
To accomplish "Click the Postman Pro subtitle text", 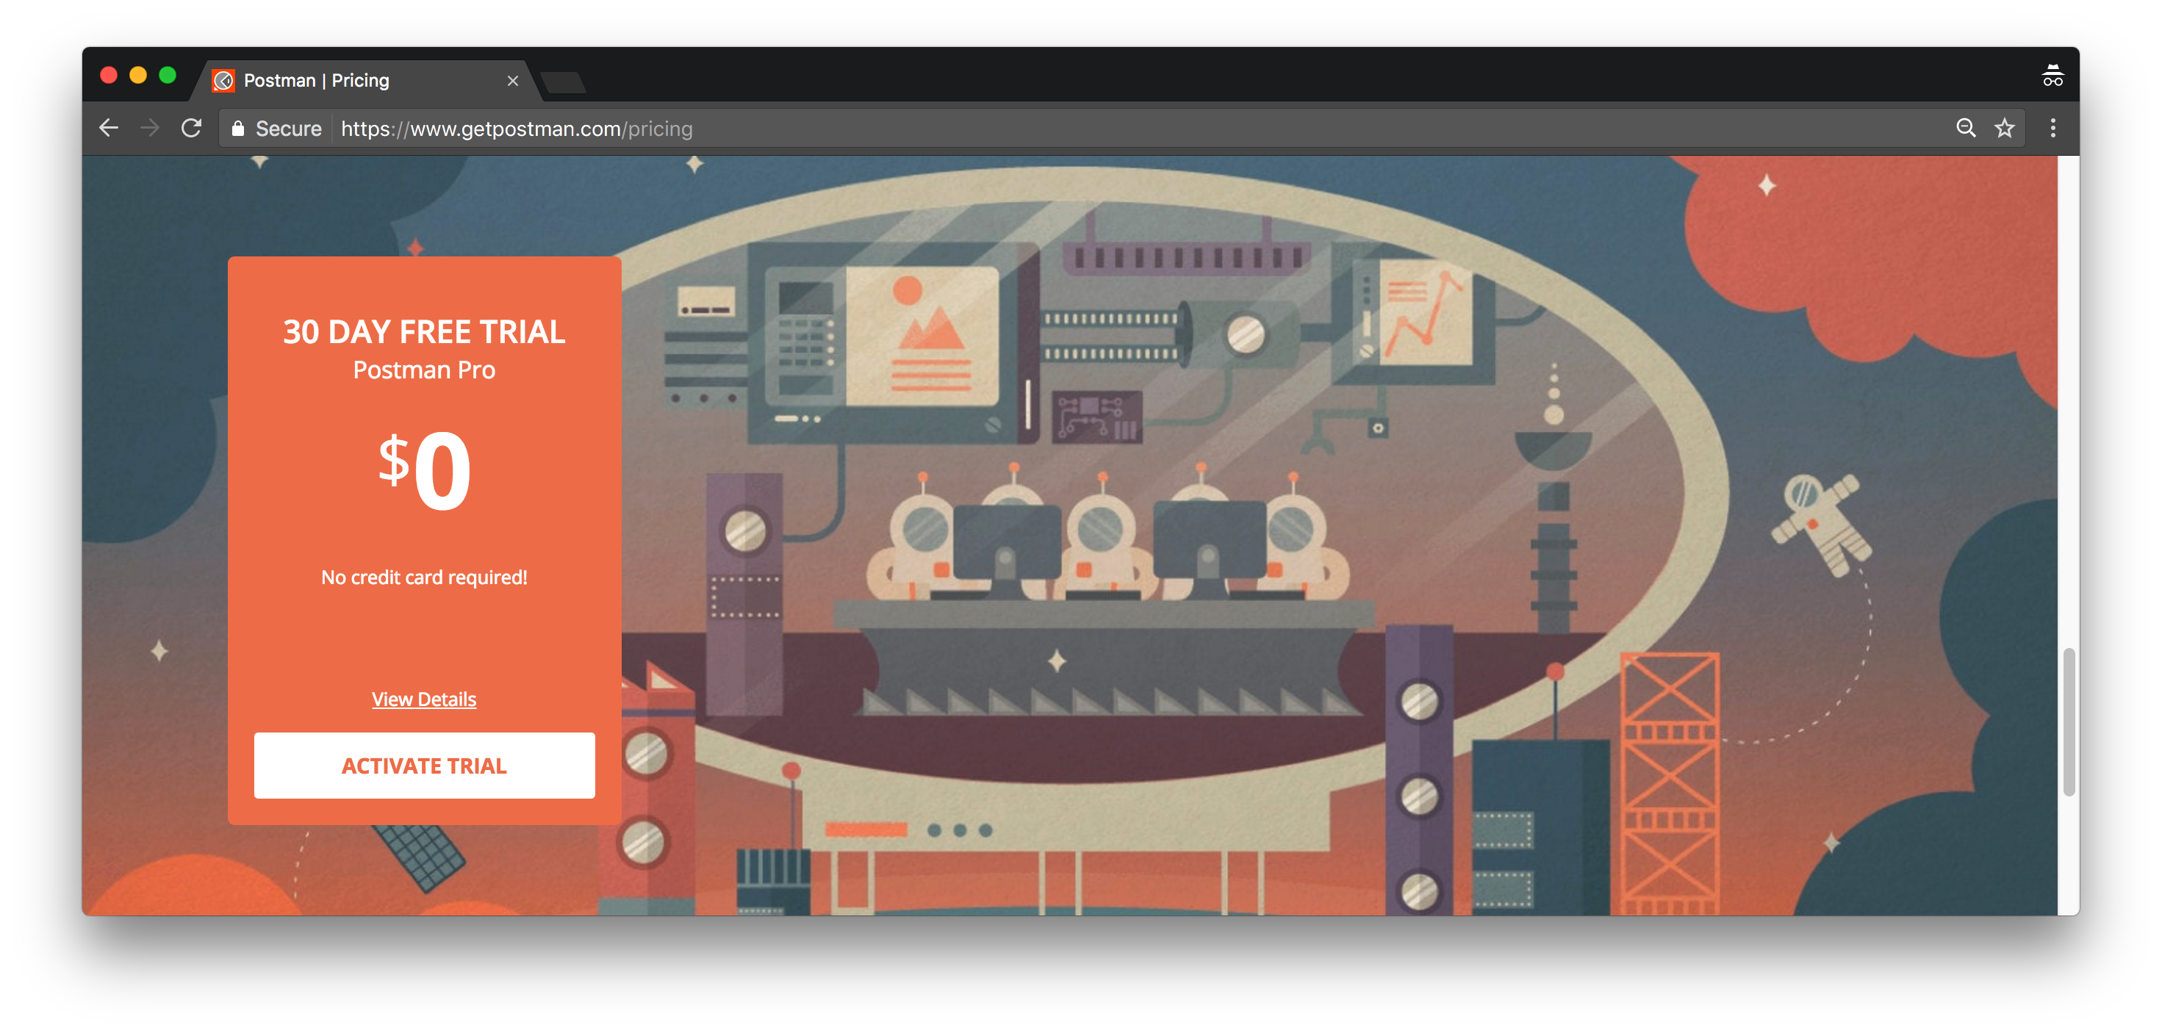I will pos(424,370).
